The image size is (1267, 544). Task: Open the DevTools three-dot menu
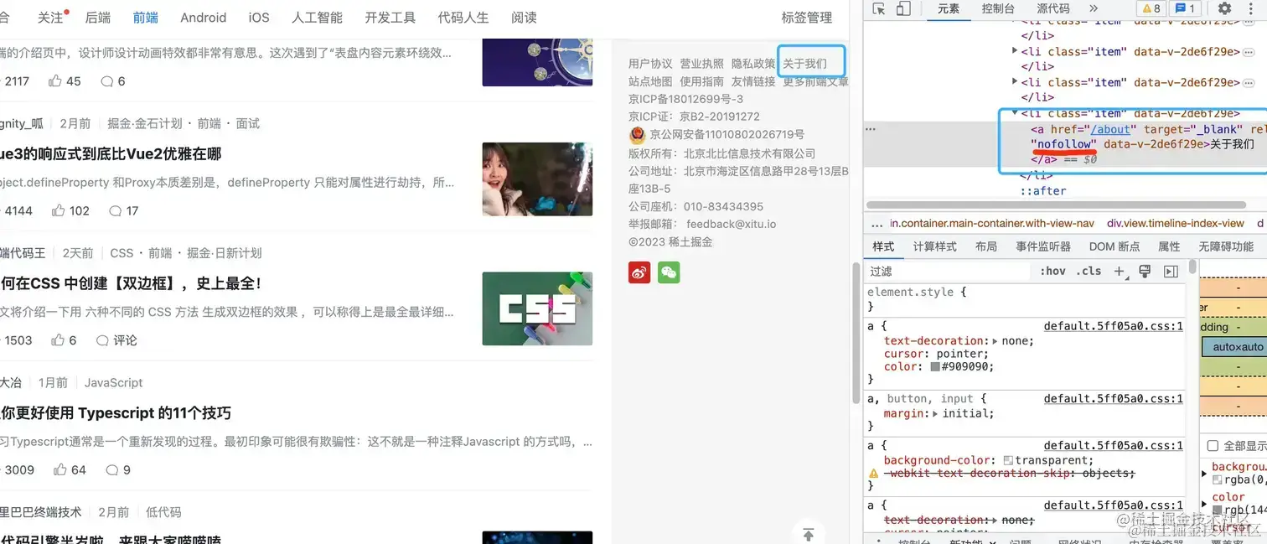[x=1250, y=8]
